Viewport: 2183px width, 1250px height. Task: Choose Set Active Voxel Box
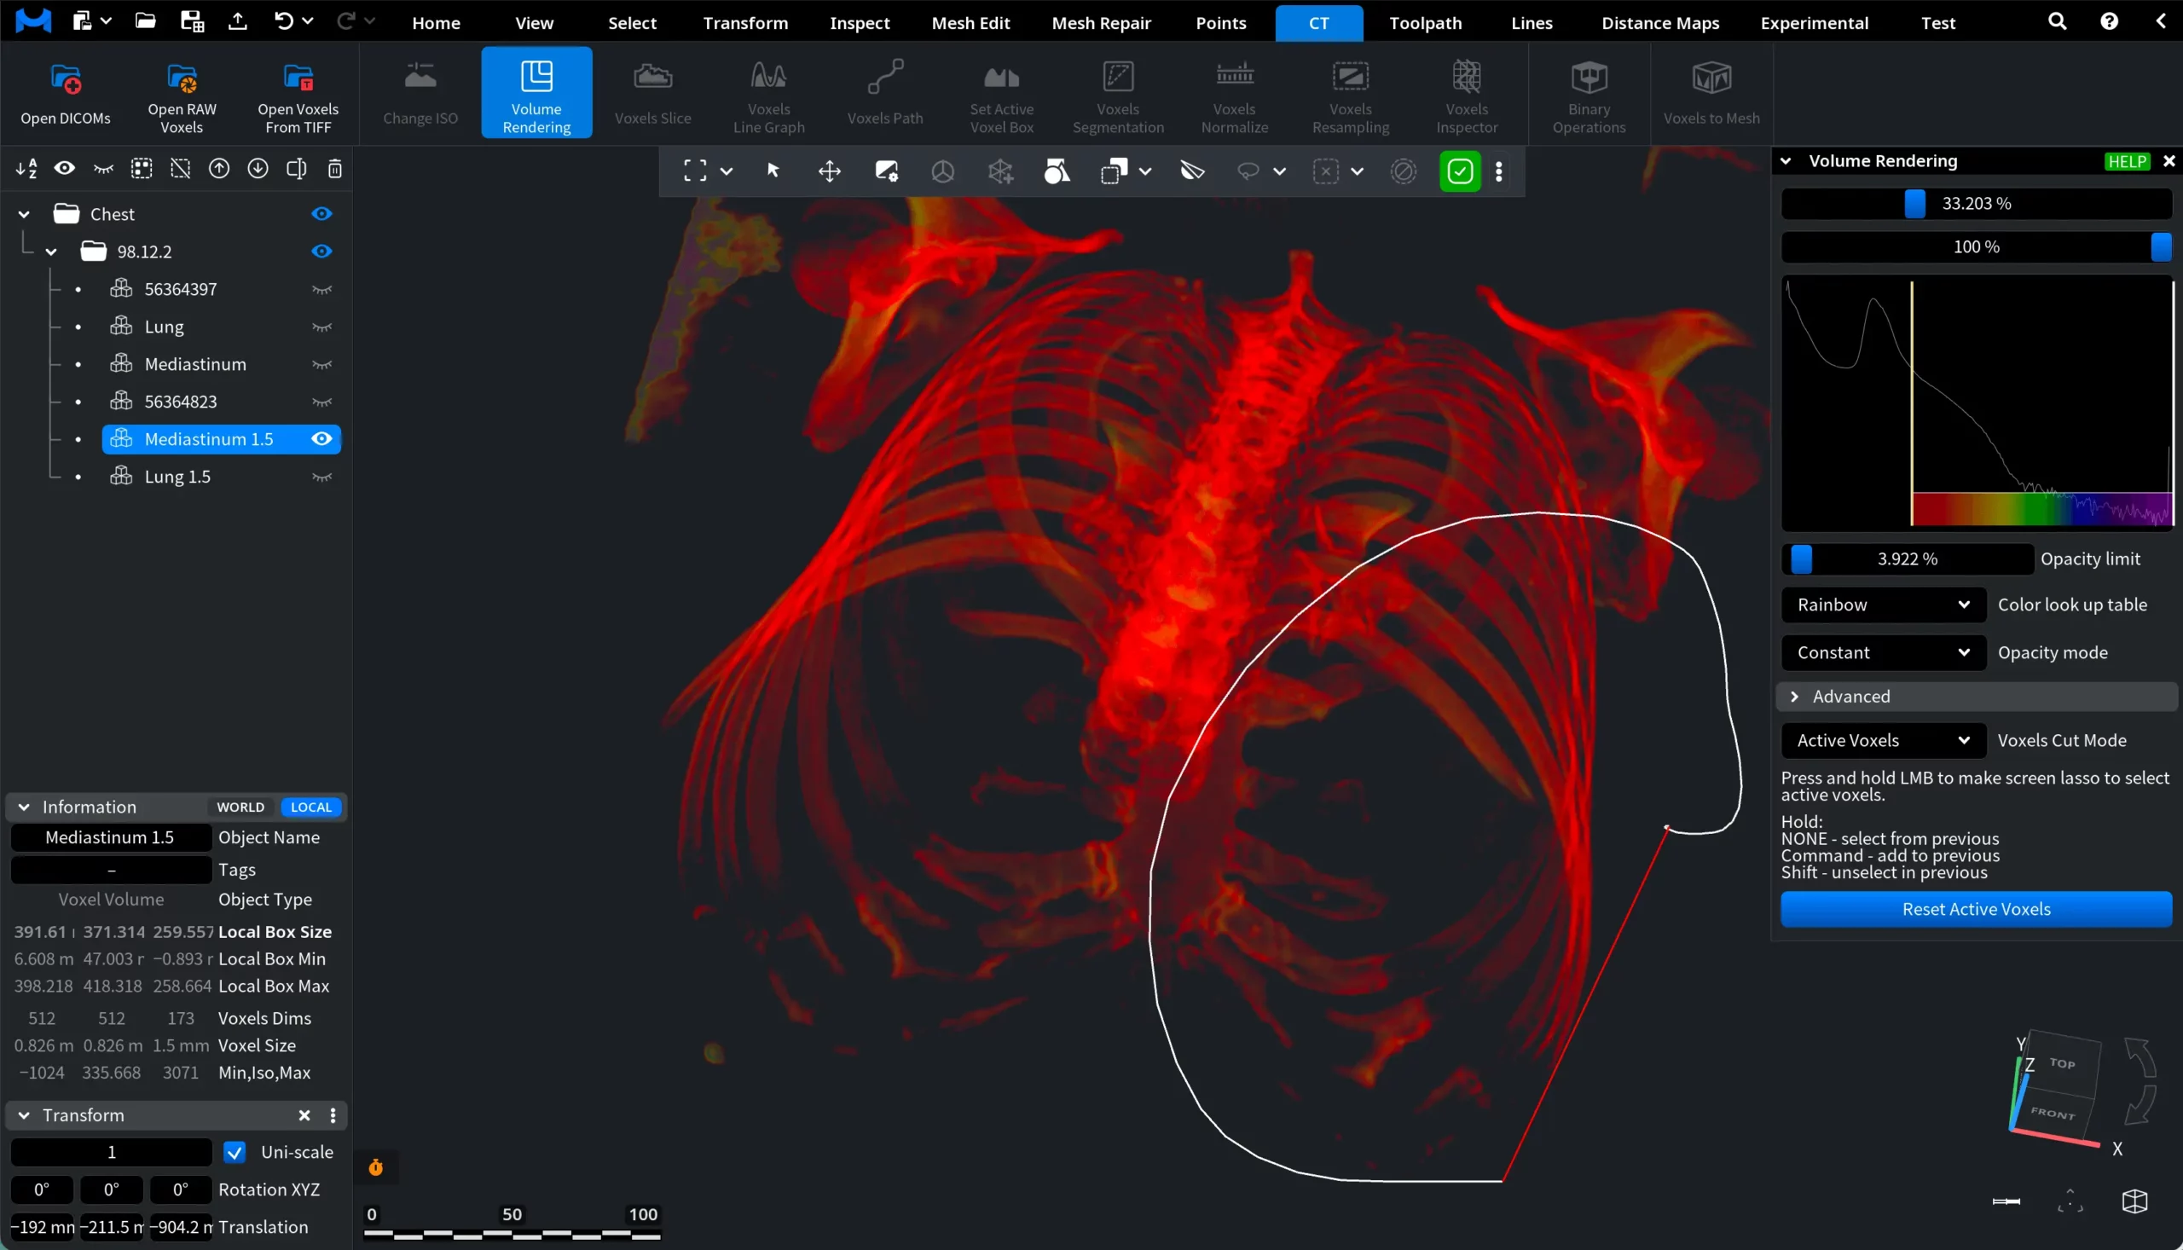tap(1002, 93)
